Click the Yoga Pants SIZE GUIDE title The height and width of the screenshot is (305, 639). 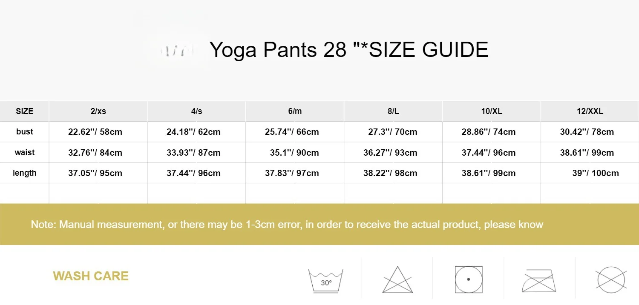click(349, 50)
